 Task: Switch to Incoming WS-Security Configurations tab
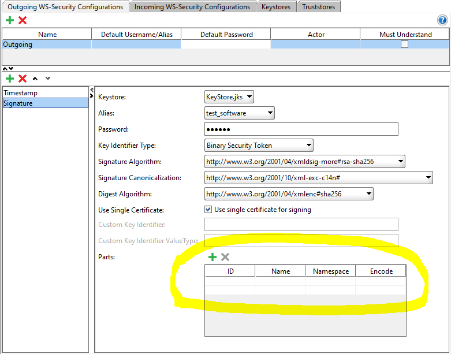(x=192, y=7)
